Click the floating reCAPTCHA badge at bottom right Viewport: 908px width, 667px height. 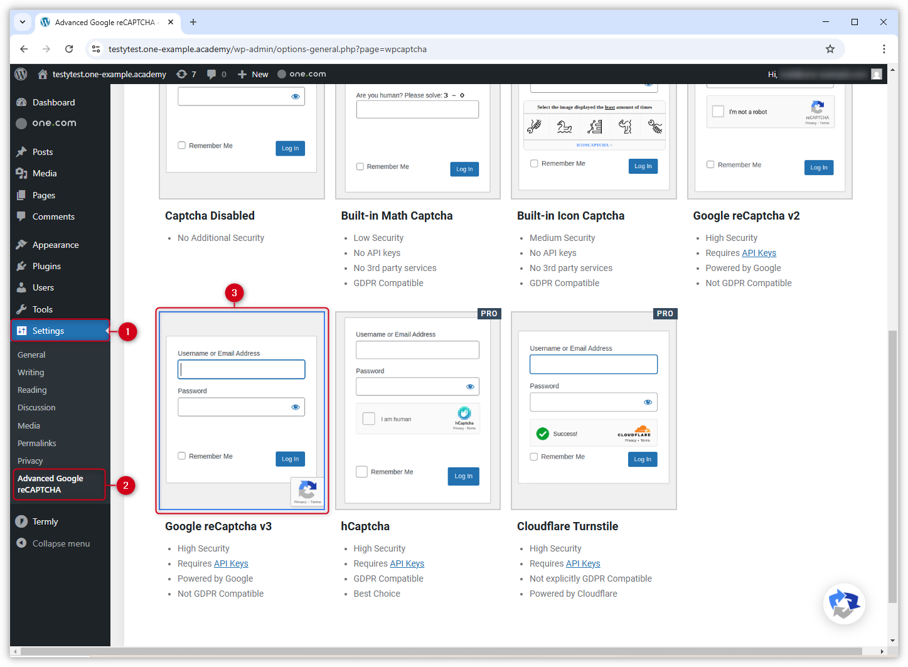(x=844, y=604)
